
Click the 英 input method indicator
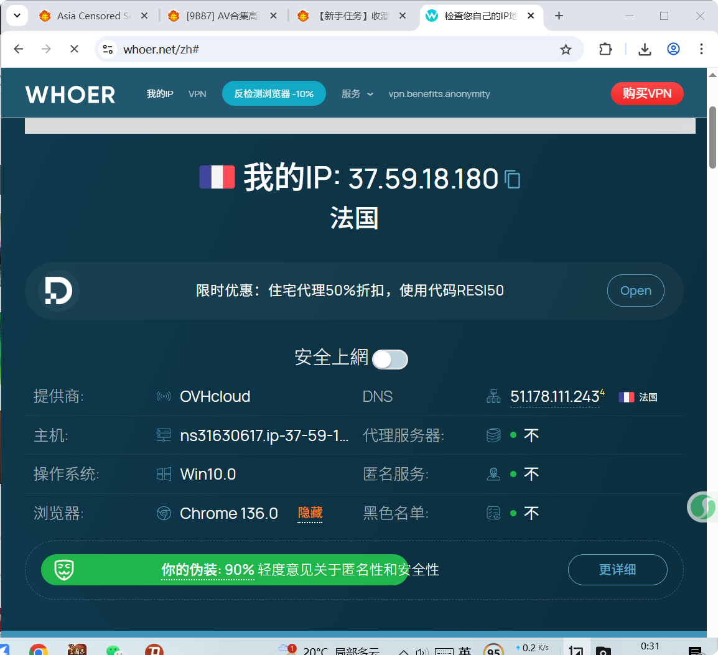[x=465, y=651]
